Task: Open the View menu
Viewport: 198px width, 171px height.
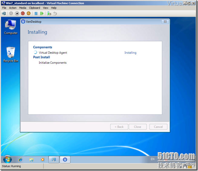Action: point(46,8)
